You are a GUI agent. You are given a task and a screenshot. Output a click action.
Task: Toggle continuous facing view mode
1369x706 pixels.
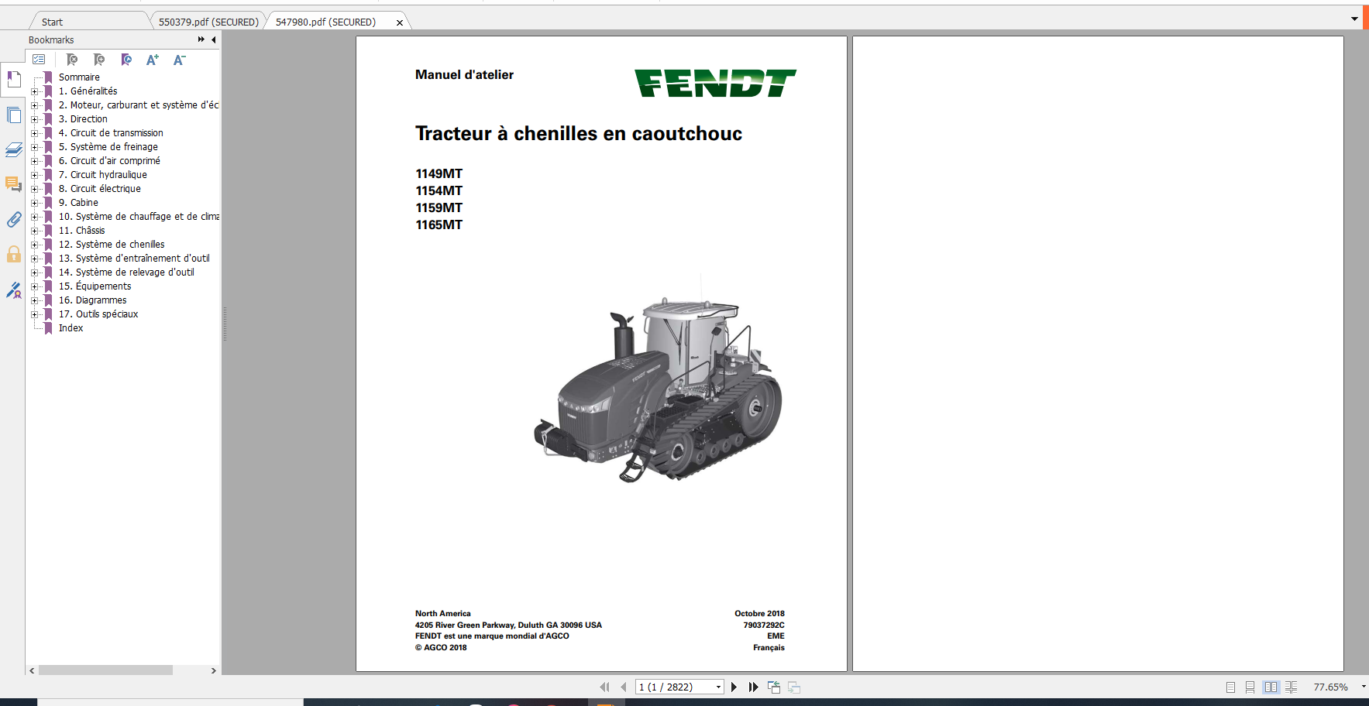click(x=1292, y=687)
